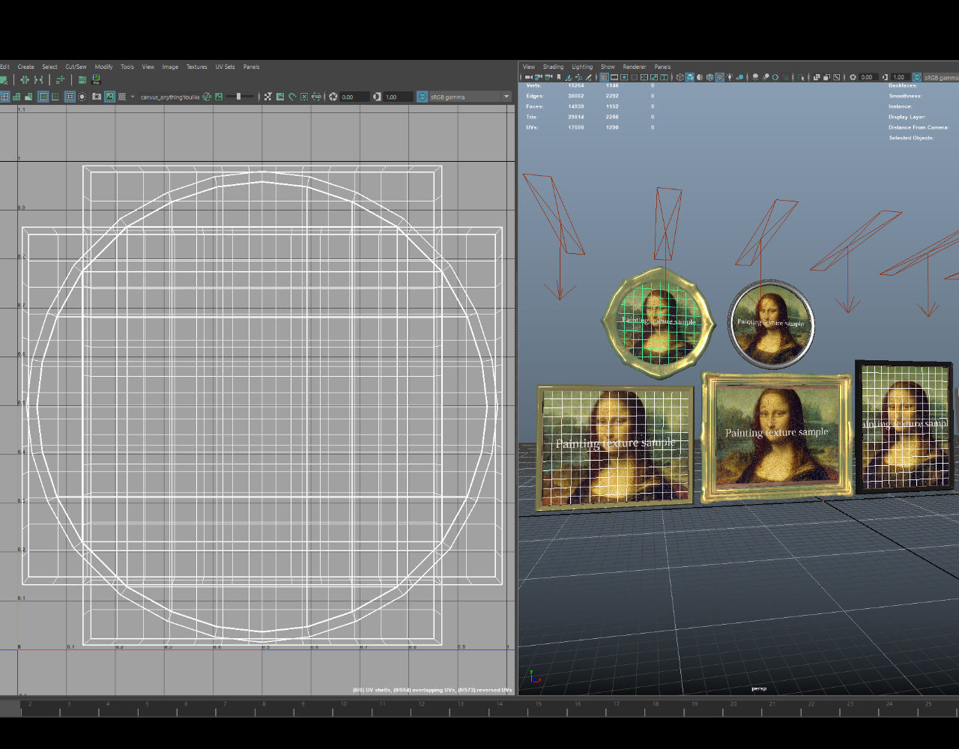Open the Lighting menu in viewport

coord(582,67)
